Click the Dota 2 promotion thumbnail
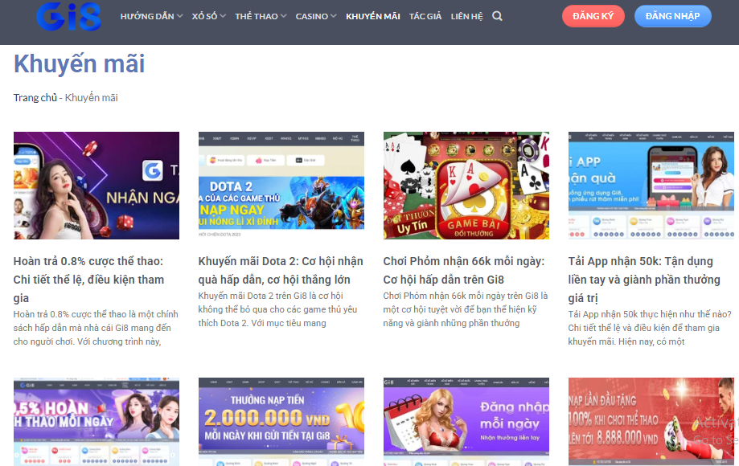 pos(281,186)
